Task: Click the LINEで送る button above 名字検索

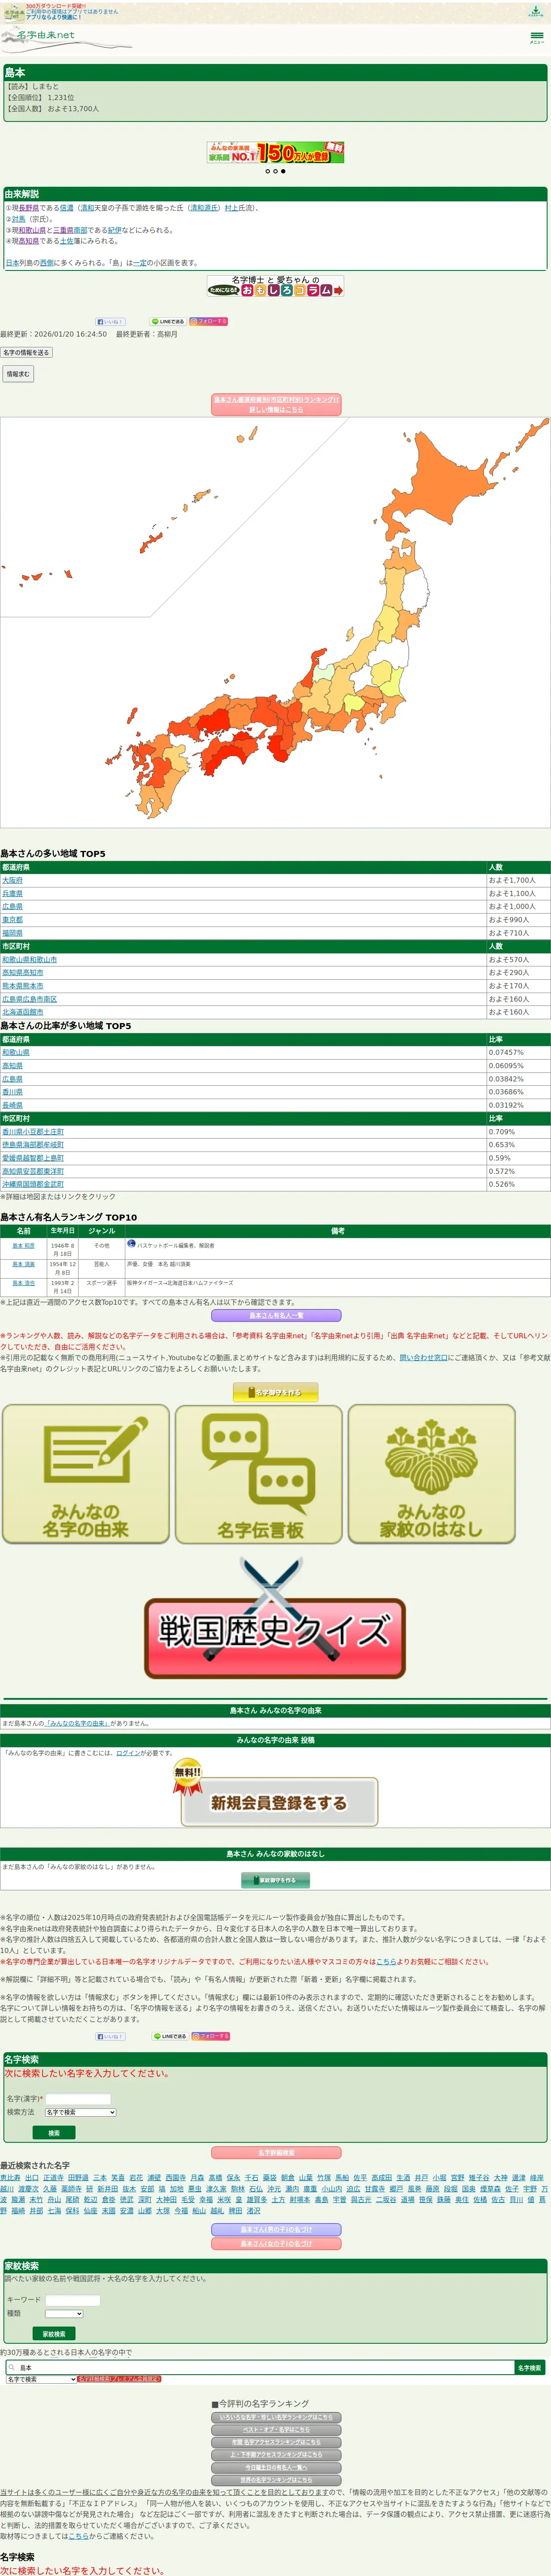Action: click(x=170, y=2036)
